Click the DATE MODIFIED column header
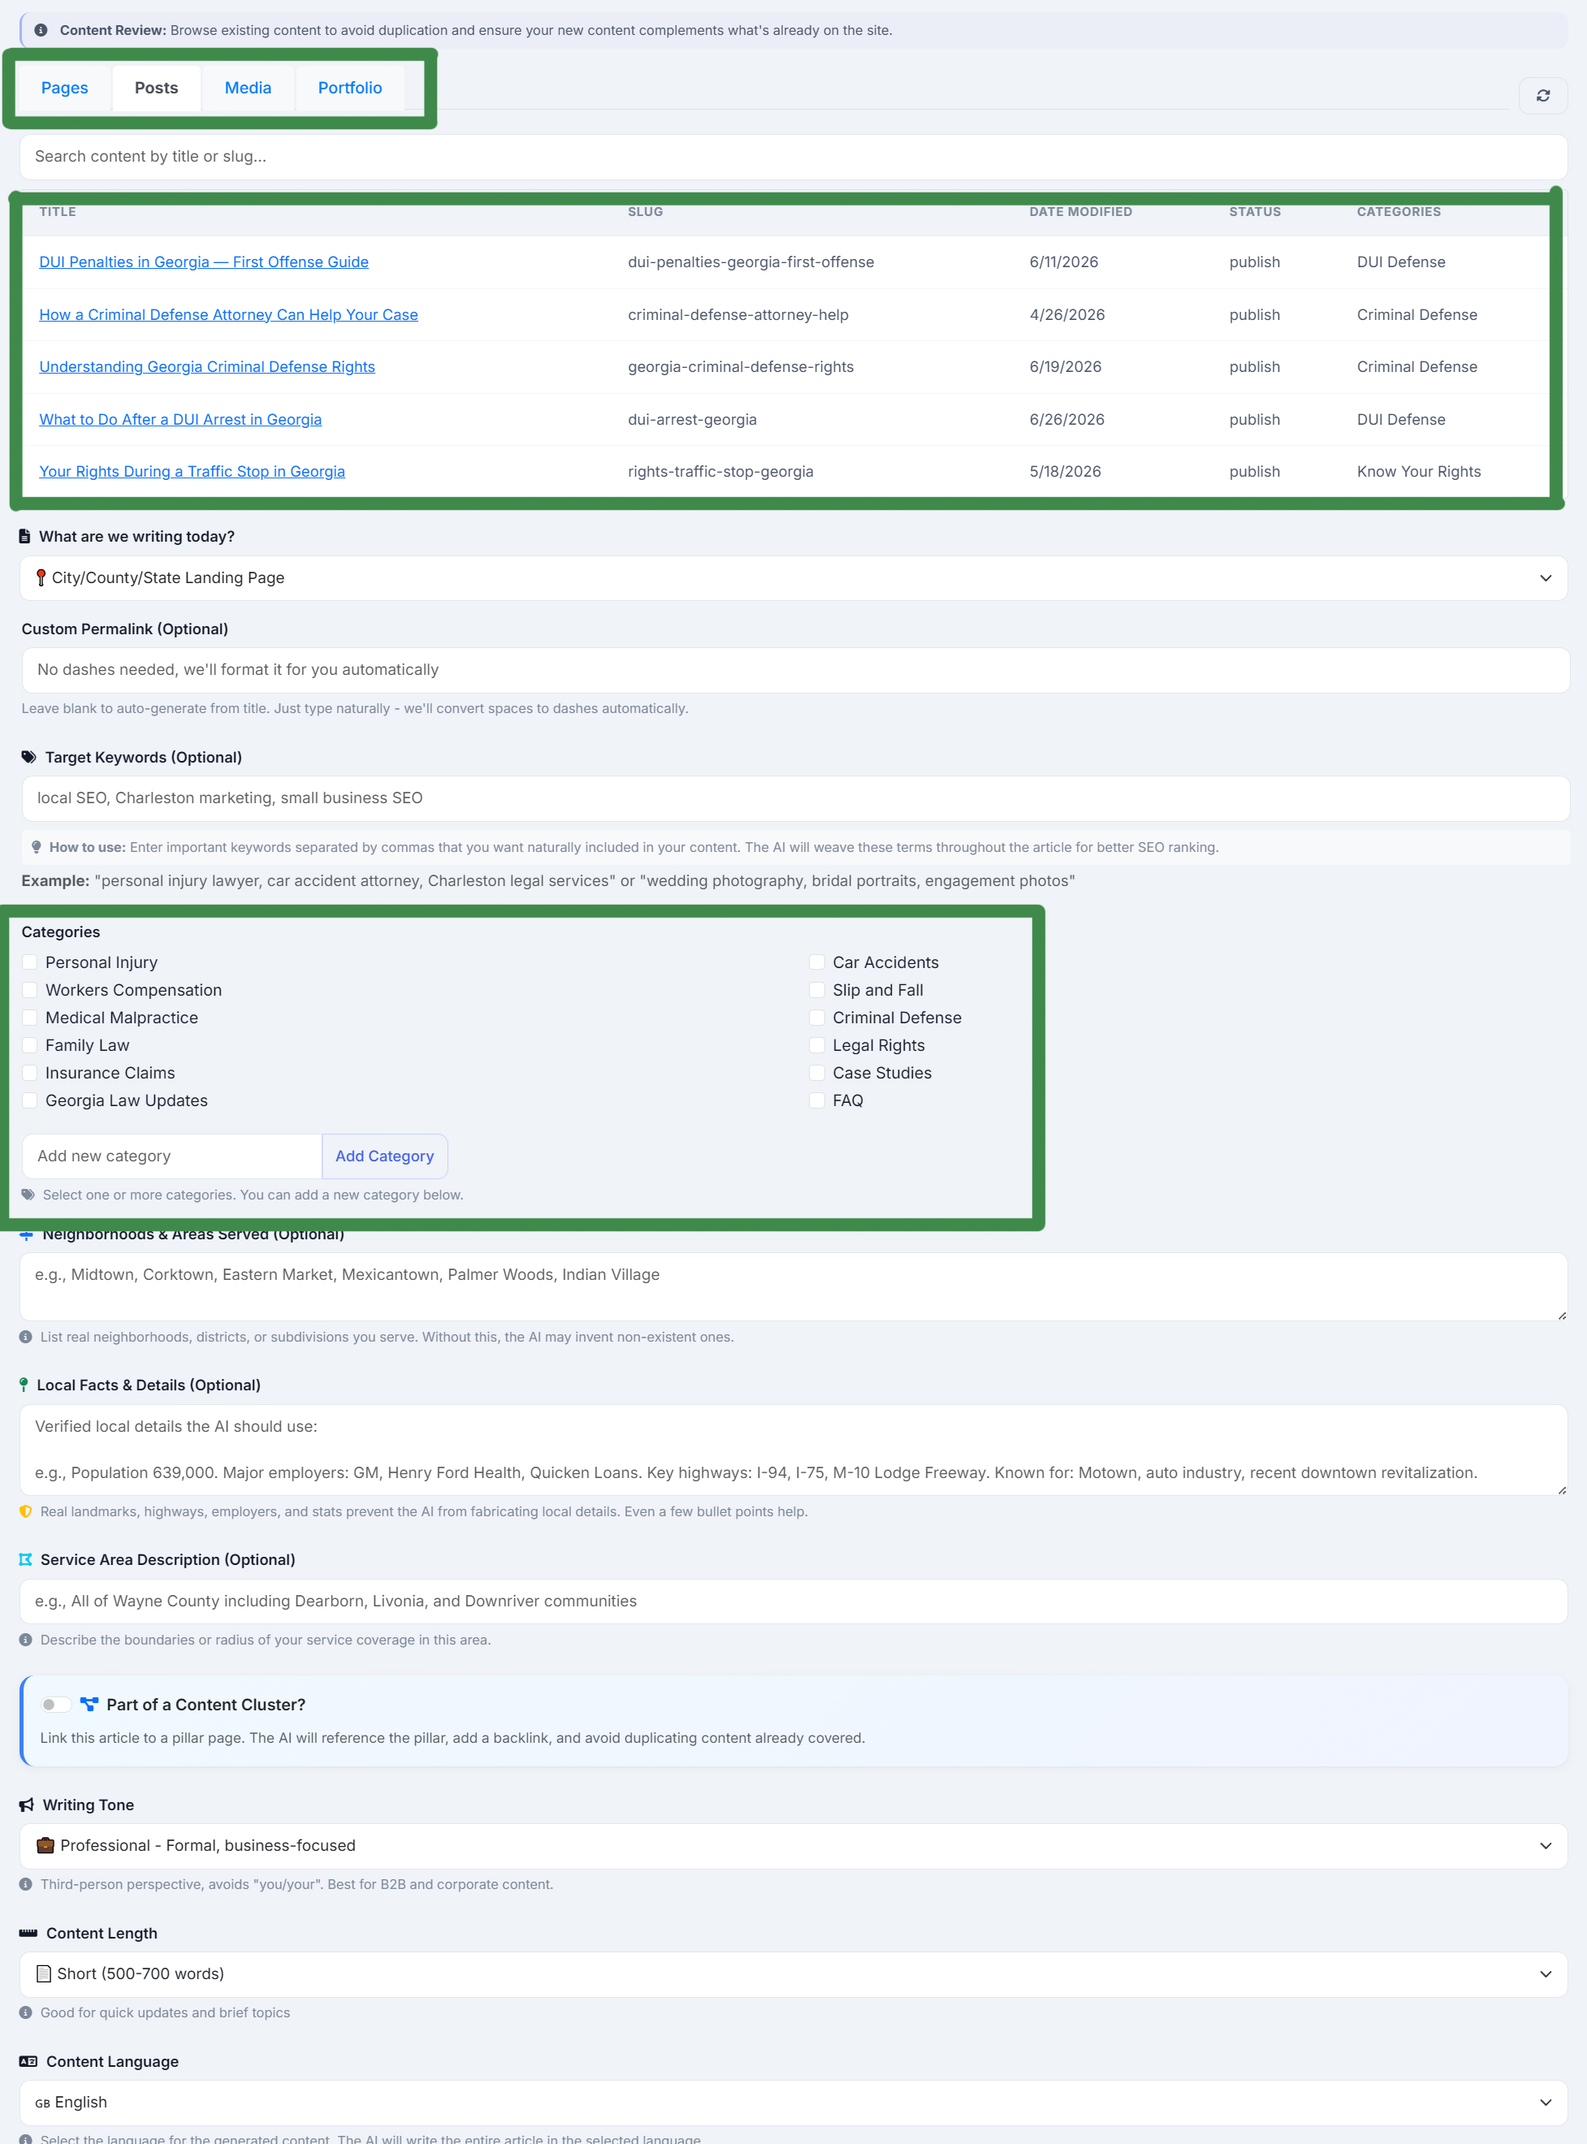 [x=1081, y=212]
